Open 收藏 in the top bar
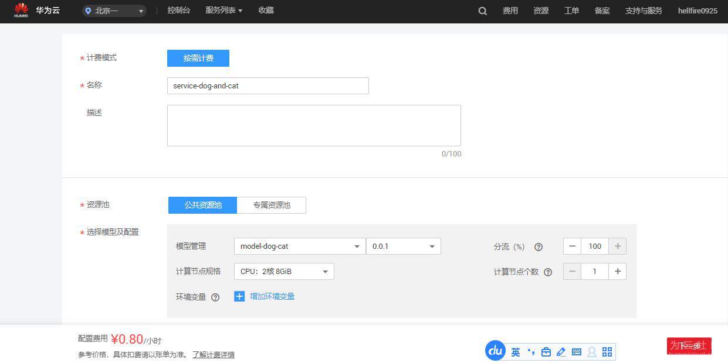Image resolution: width=728 pixels, height=363 pixels. click(266, 11)
